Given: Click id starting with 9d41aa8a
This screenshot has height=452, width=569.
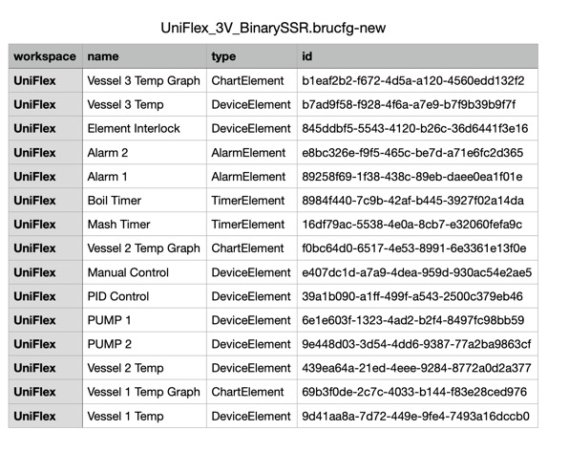Looking at the screenshot, I should click(417, 416).
